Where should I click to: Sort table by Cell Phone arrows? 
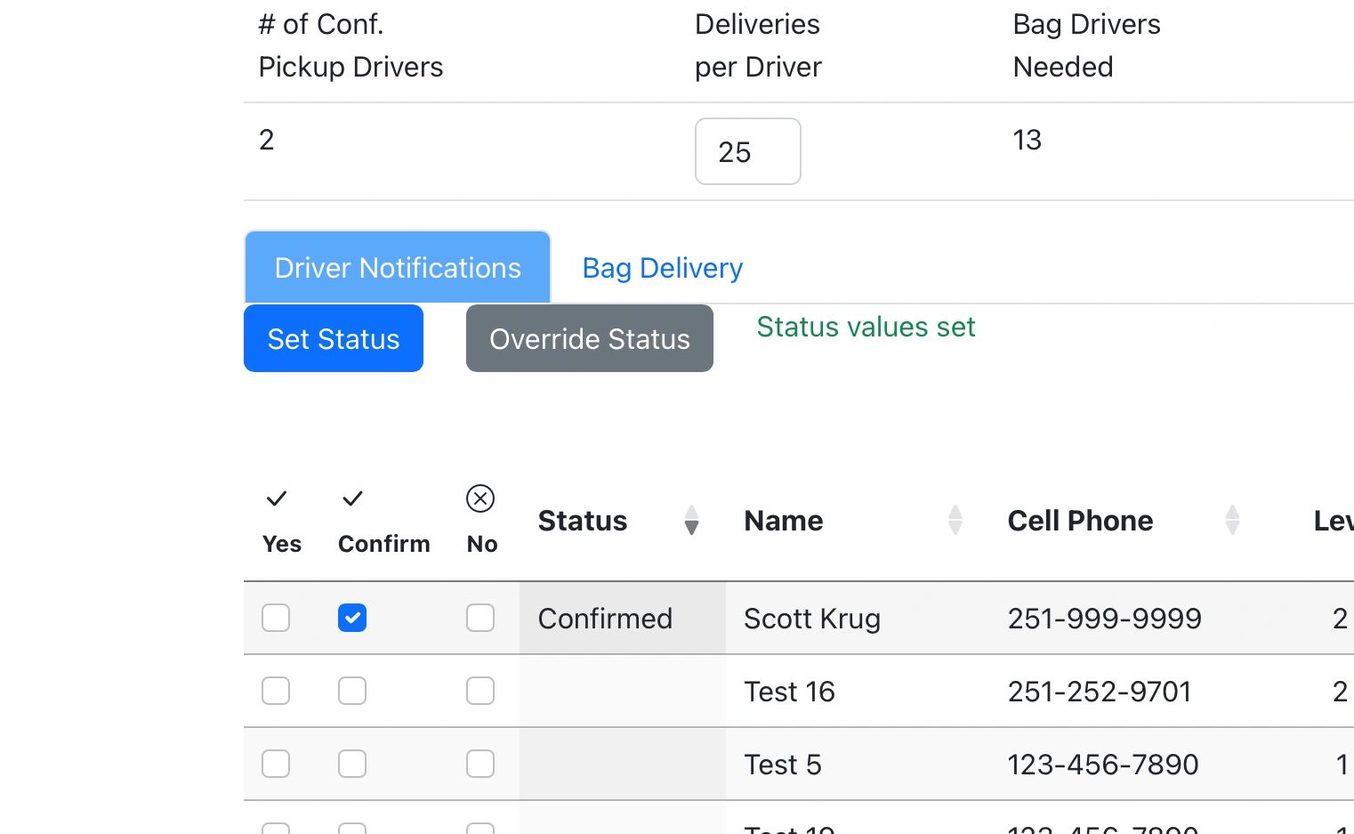point(1232,520)
